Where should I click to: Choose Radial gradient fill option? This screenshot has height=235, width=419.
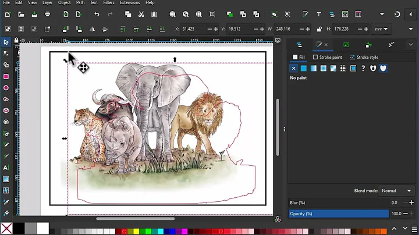click(x=324, y=69)
